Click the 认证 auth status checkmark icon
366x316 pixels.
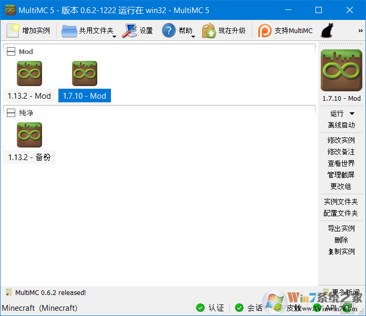pyautogui.click(x=200, y=308)
